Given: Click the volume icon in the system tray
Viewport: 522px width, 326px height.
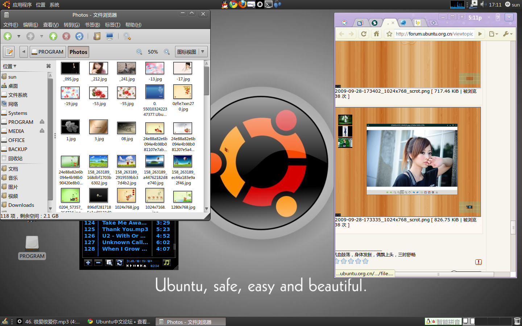Looking at the screenshot, I should pyautogui.click(x=483, y=4).
